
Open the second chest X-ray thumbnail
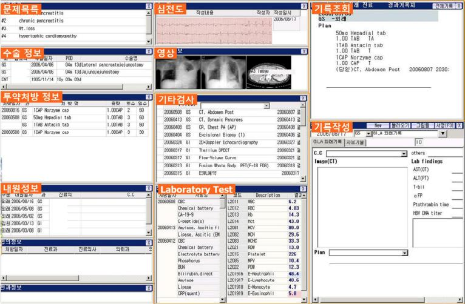(x=223, y=73)
